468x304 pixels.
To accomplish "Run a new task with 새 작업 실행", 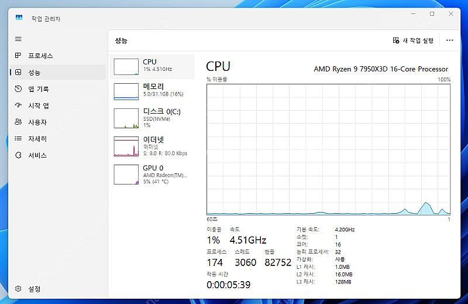I will coord(414,40).
